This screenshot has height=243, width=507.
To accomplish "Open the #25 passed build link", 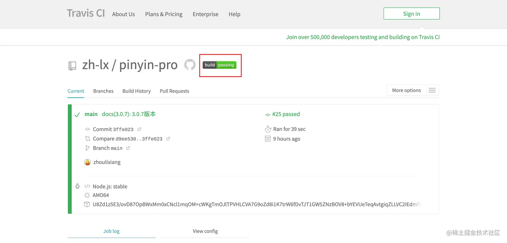I will [286, 114].
